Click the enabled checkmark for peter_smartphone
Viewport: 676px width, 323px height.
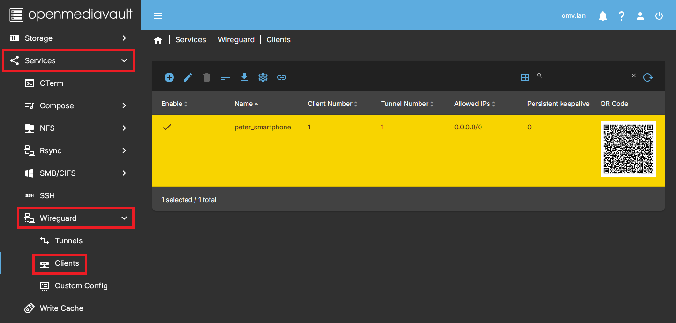pyautogui.click(x=167, y=127)
